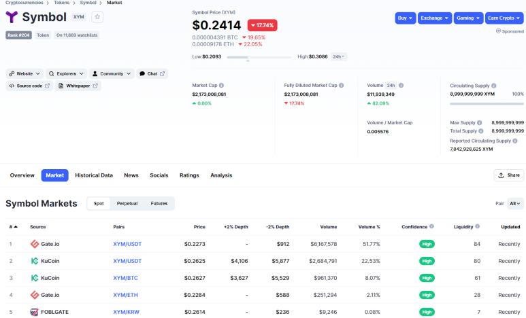Click the low-high price range slider

click(x=259, y=57)
